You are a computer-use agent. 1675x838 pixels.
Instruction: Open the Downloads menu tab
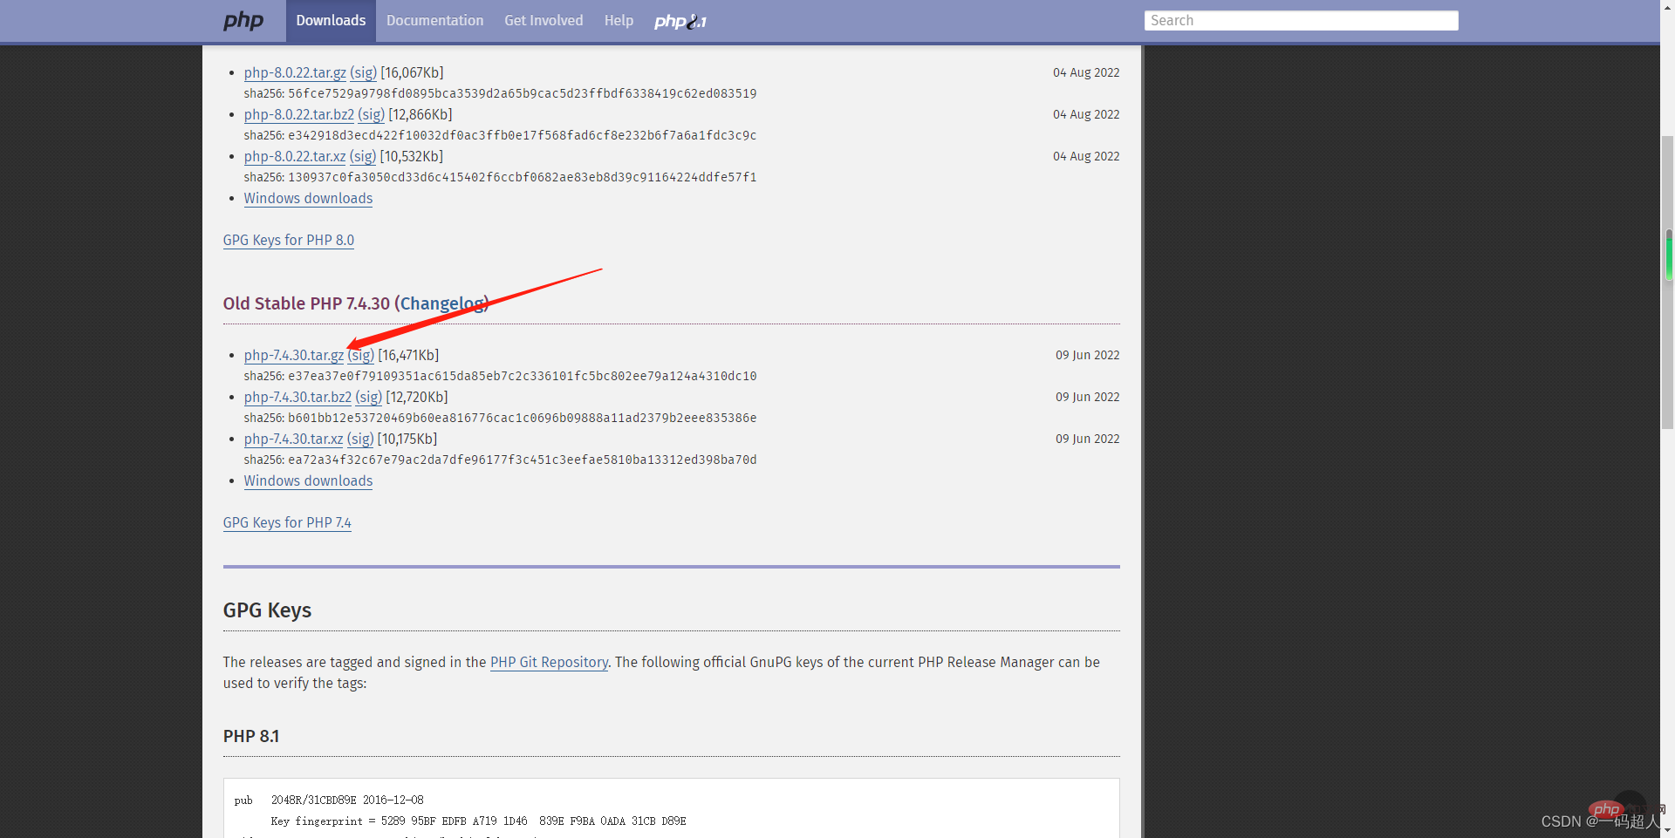point(331,21)
